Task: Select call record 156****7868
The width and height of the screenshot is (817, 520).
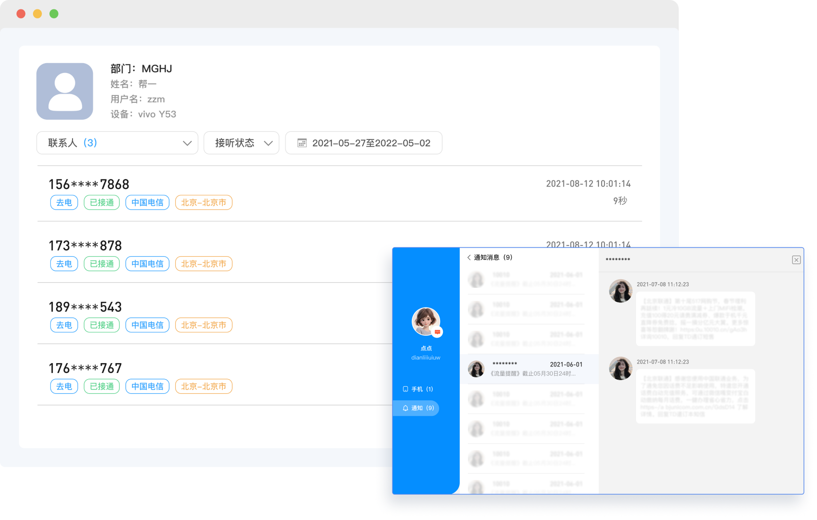Action: [89, 184]
